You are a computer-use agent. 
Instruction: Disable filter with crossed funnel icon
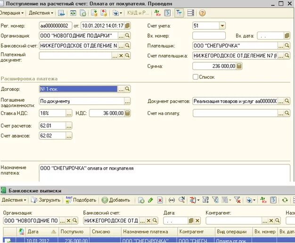point(238,200)
